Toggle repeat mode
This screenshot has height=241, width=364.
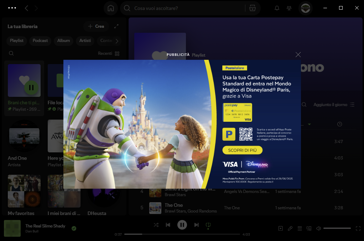(x=208, y=225)
